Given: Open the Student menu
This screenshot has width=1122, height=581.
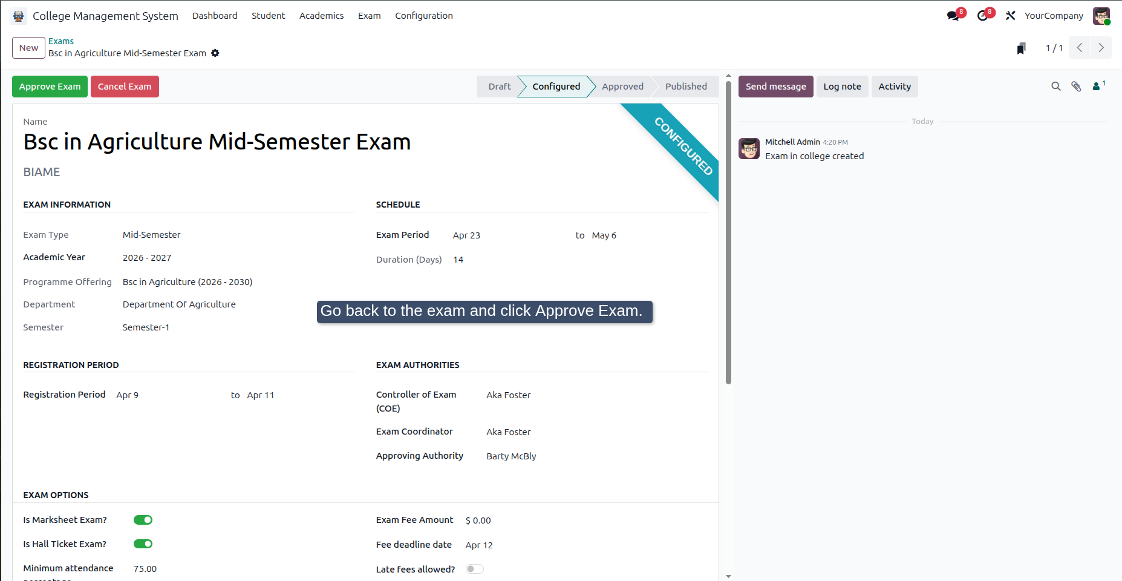Looking at the screenshot, I should pyautogui.click(x=269, y=16).
